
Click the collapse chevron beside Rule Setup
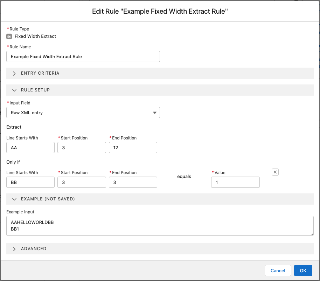(14, 90)
